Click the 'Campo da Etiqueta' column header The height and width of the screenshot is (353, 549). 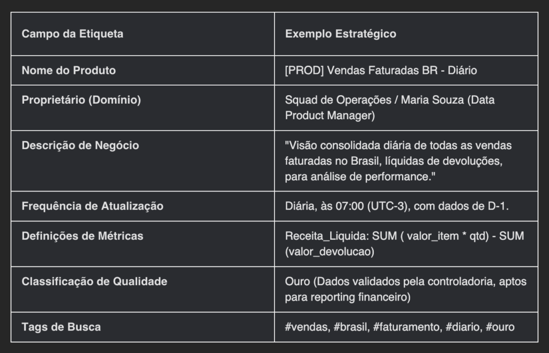(72, 34)
